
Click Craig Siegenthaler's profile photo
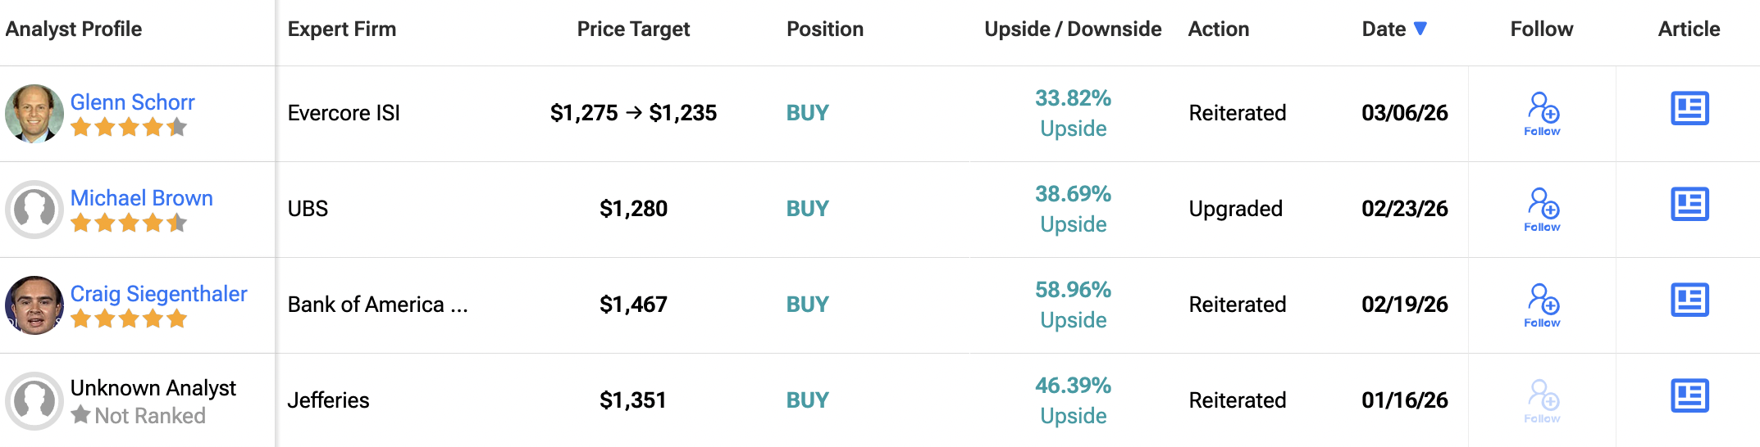[34, 305]
